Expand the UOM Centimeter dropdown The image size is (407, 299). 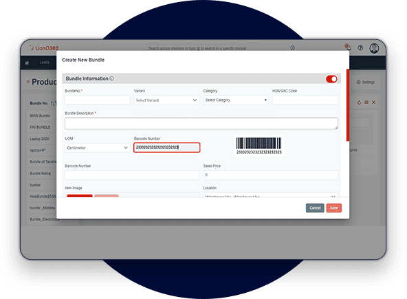coord(98,147)
